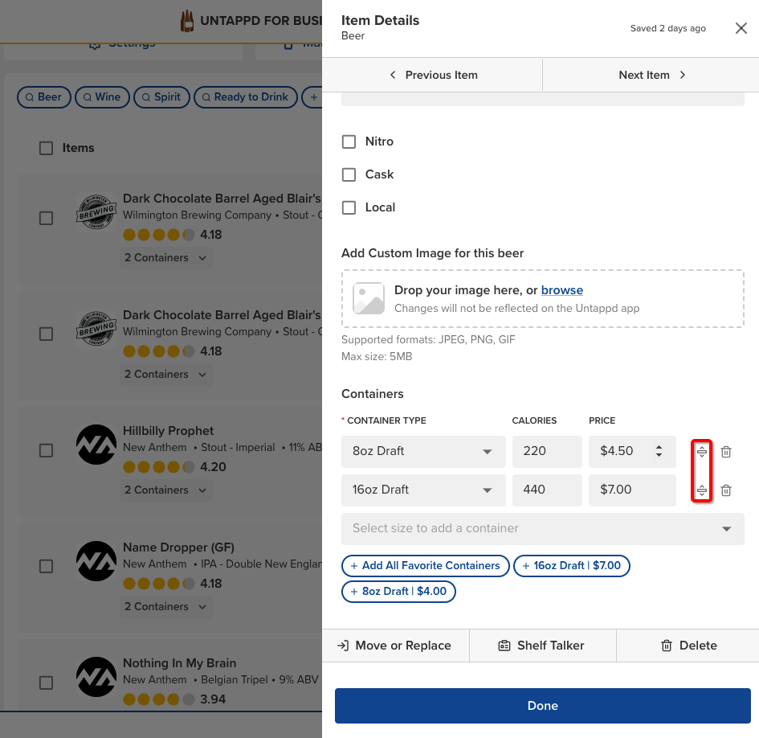Open the 8oz Draft container type dropdown
This screenshot has height=738, width=759.
pyautogui.click(x=423, y=451)
